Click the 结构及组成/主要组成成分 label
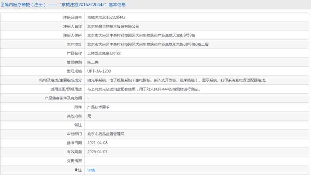Screen dimensions: 311x176 [60, 80]
